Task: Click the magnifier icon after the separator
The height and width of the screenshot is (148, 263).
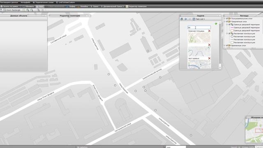Action: tap(38, 10)
